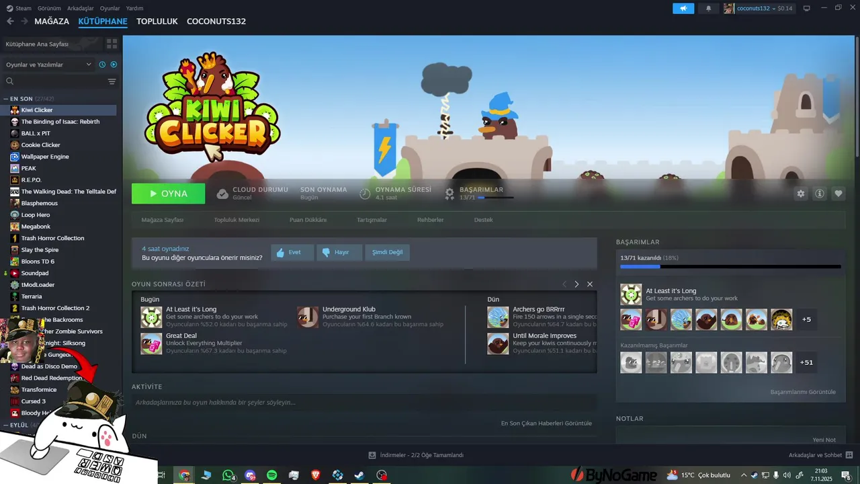The width and height of the screenshot is (860, 484).
Task: Collapse the EYLÜL category
Action: (6, 425)
